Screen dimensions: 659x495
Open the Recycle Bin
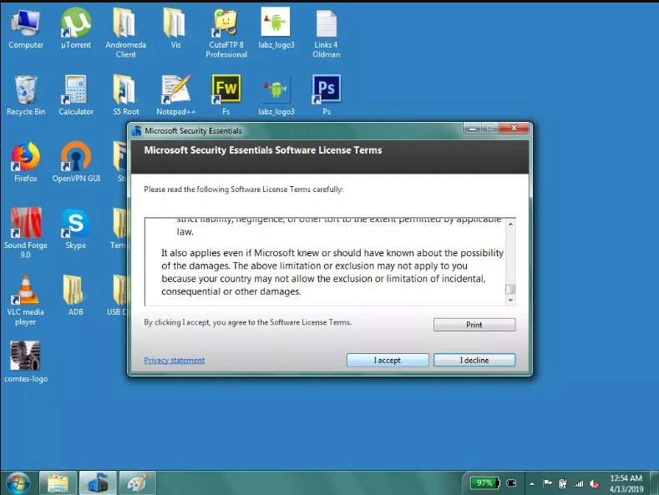(26, 95)
